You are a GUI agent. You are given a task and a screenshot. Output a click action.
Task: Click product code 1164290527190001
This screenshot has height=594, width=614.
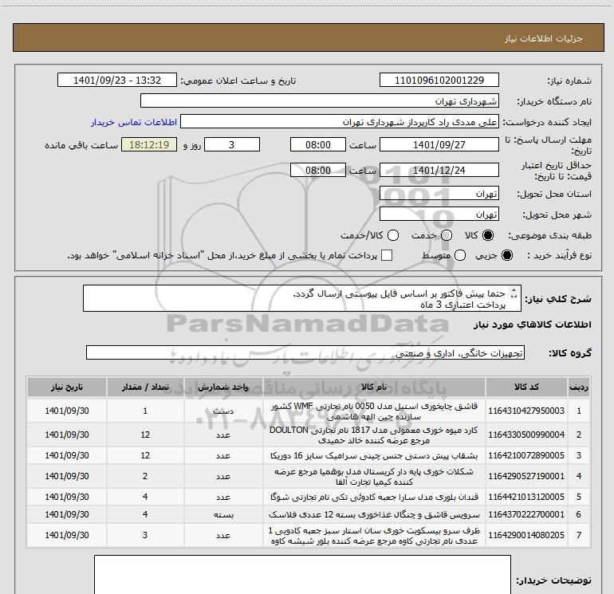(526, 476)
